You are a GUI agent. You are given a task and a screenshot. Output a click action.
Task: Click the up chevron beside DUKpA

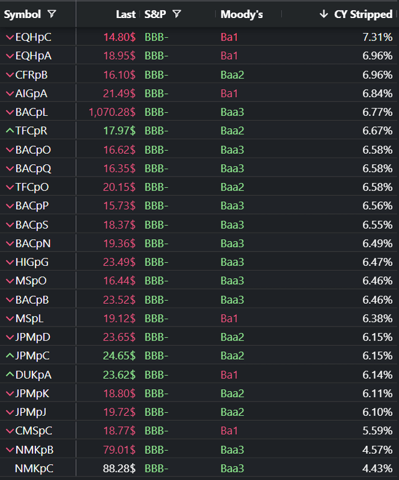9,375
